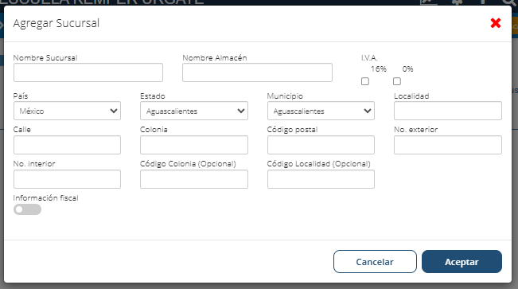518x289 pixels.
Task: Select the Código Colonia (Opcional) field
Action: [194, 179]
